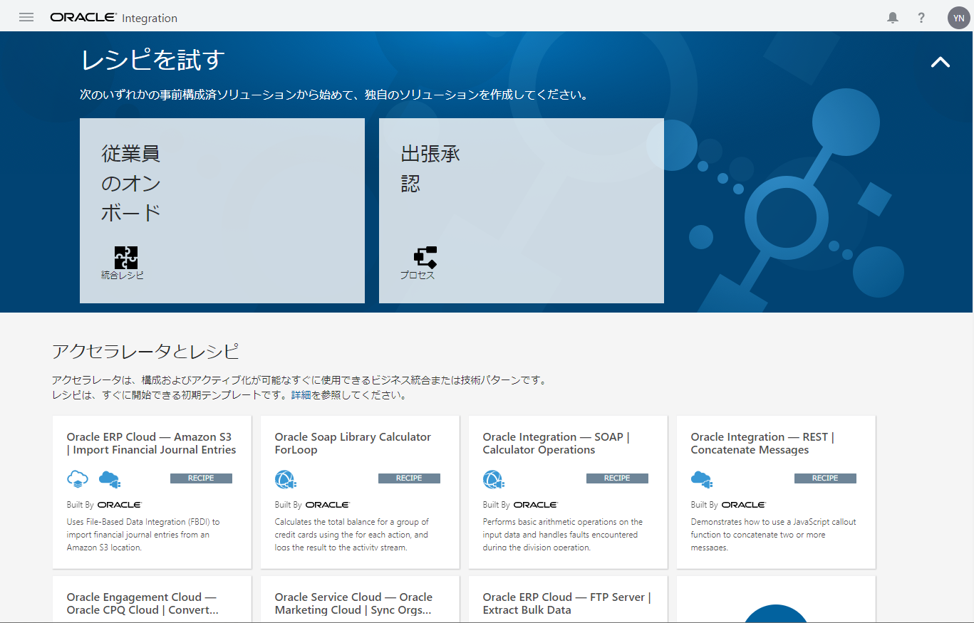Image resolution: width=974 pixels, height=623 pixels.
Task: Open the notifications bell
Action: [892, 18]
